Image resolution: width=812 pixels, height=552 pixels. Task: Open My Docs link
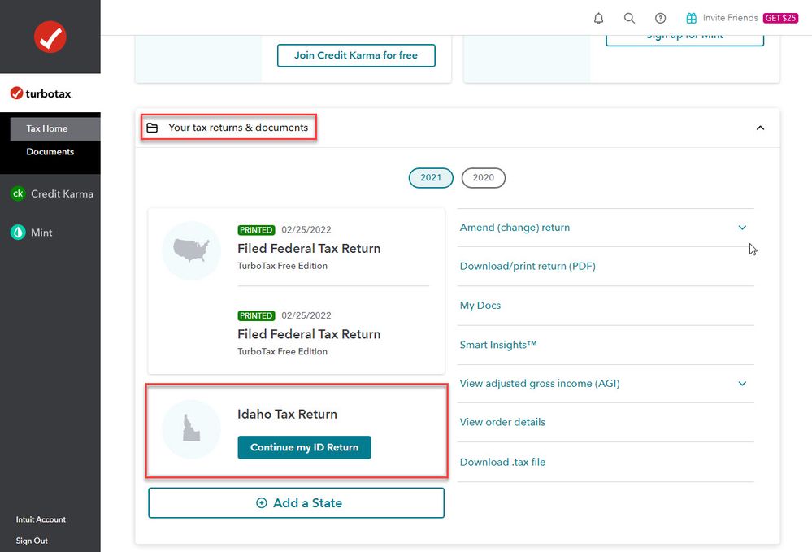[480, 306]
